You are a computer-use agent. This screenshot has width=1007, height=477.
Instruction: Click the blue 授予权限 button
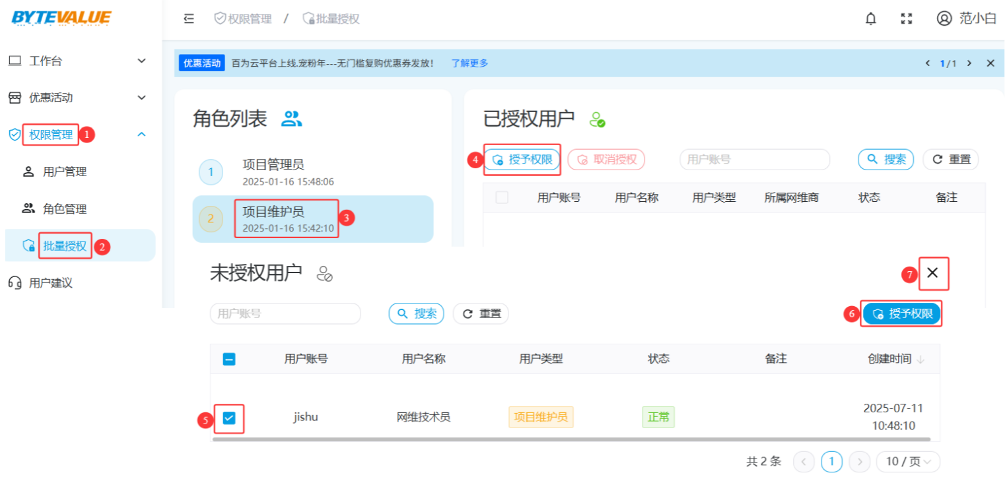pyautogui.click(x=902, y=314)
